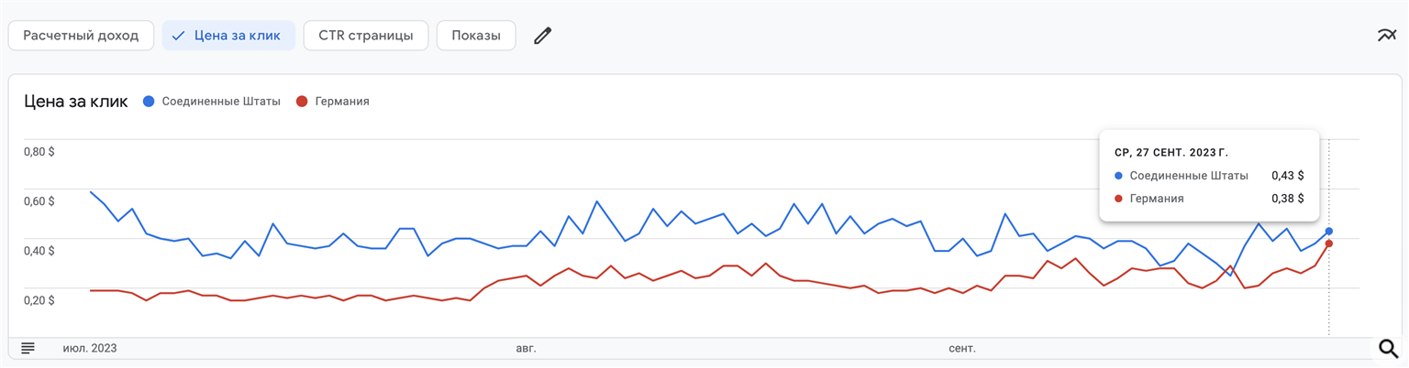The height and width of the screenshot is (368, 1409).
Task: Toggle the Расчетный доход metric chip
Action: click(81, 36)
